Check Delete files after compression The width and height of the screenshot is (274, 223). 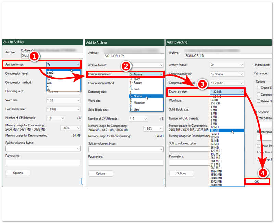tap(258, 101)
